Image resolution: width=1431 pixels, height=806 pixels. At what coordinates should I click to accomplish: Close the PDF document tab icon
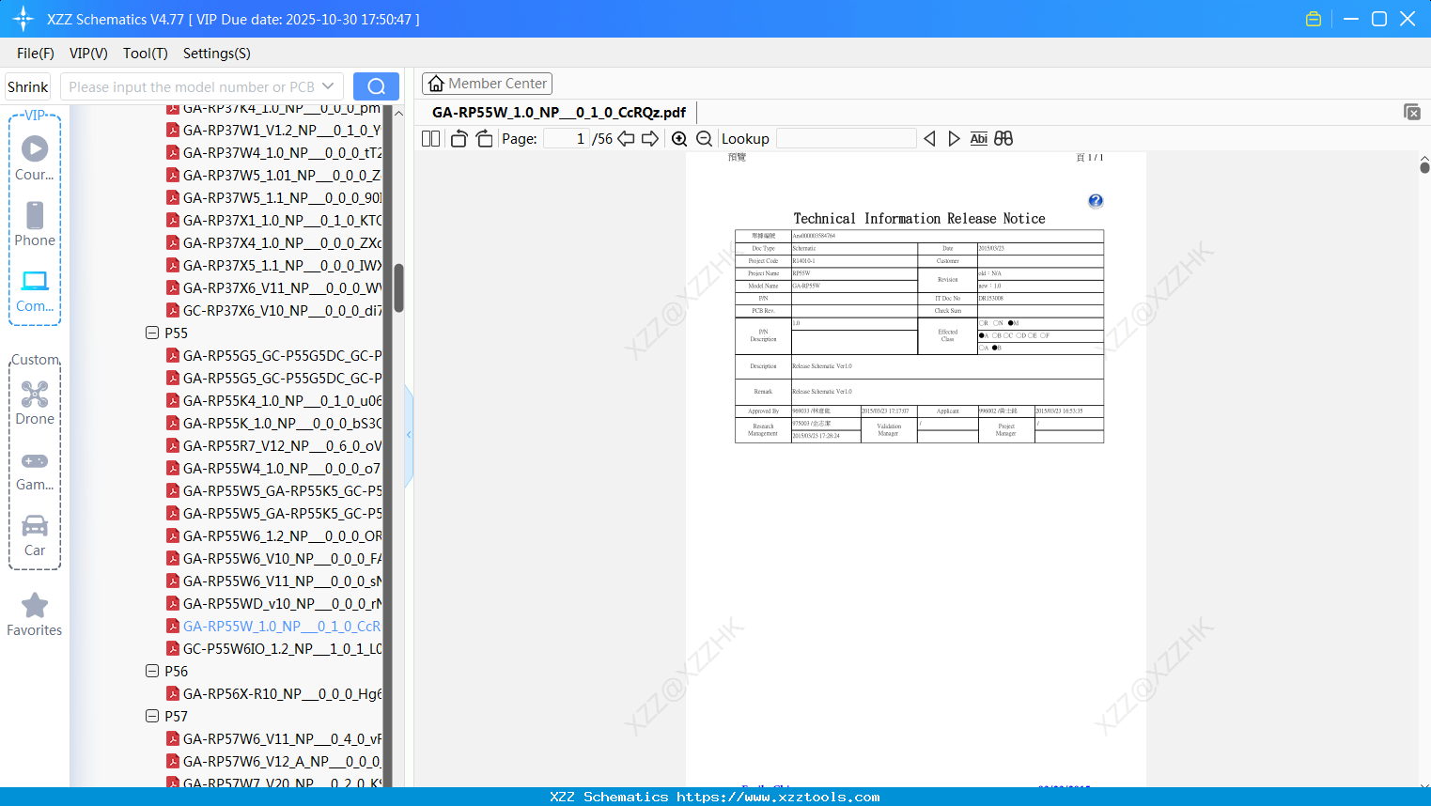pos(1411,112)
